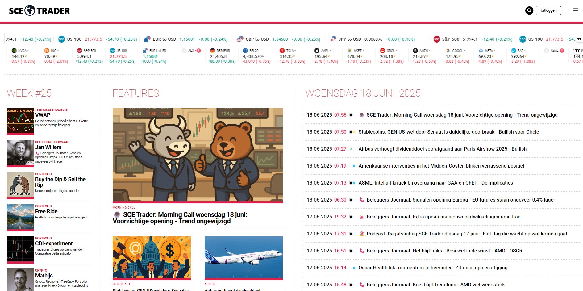
Task: Open the 07:56 Morning Call headline in the news list
Action: point(462,115)
